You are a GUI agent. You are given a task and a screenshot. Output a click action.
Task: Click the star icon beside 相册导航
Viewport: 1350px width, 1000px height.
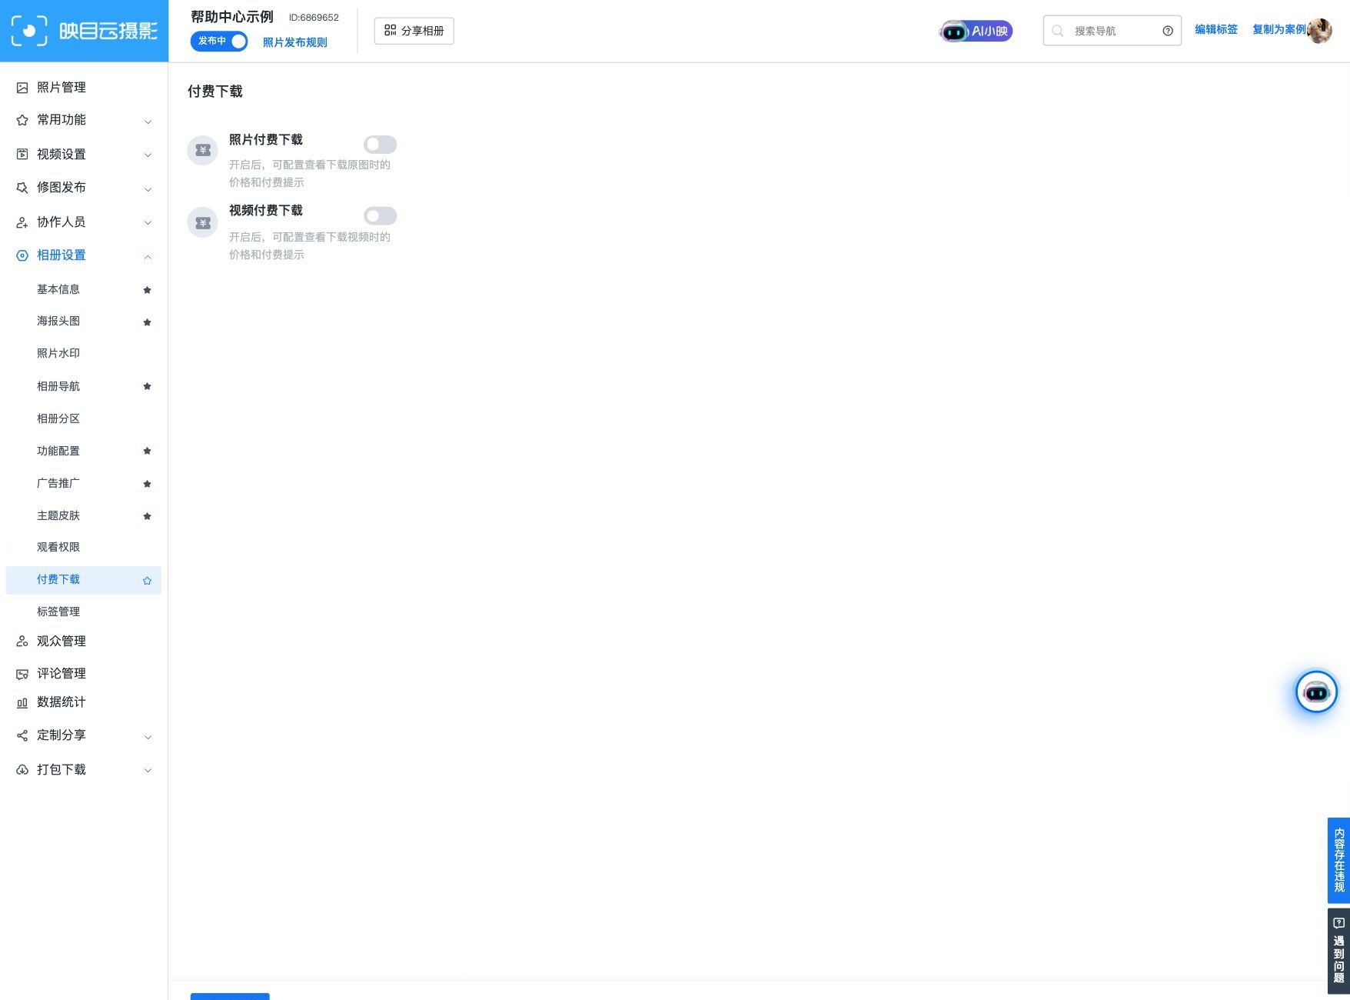(x=147, y=386)
